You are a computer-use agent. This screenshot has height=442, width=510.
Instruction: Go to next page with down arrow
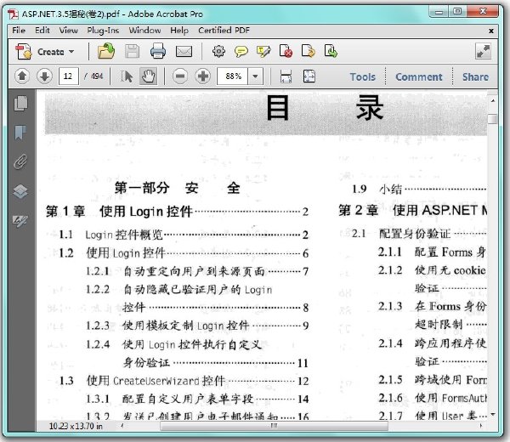[44, 76]
